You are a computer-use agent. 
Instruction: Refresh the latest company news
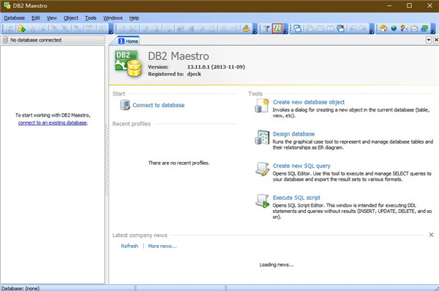click(x=130, y=246)
